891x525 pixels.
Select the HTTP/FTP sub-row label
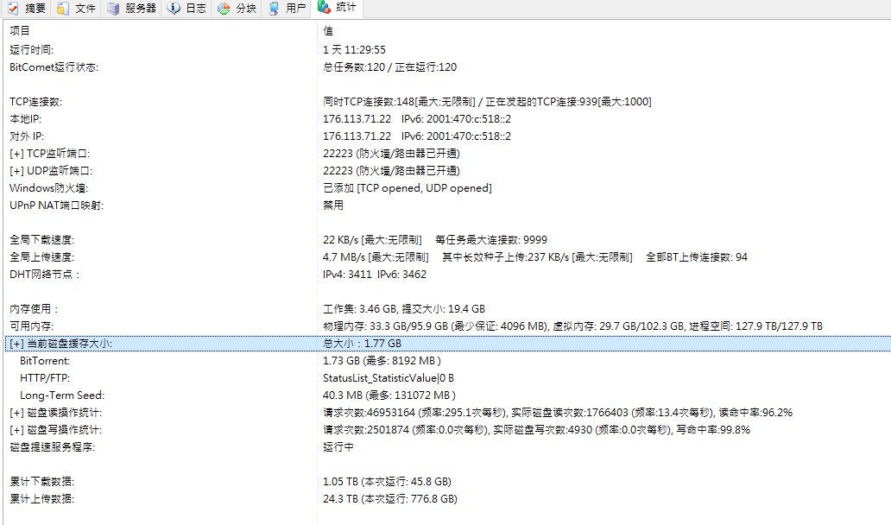coord(45,378)
